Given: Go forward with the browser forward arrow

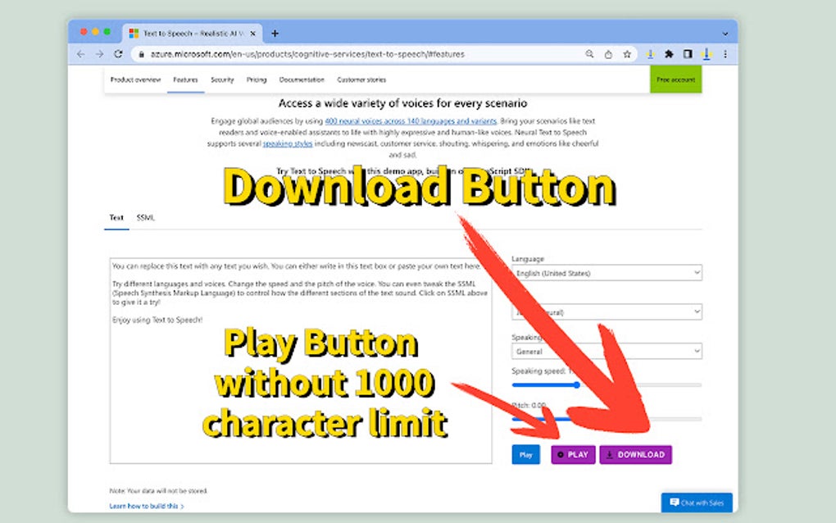Looking at the screenshot, I should 100,54.
